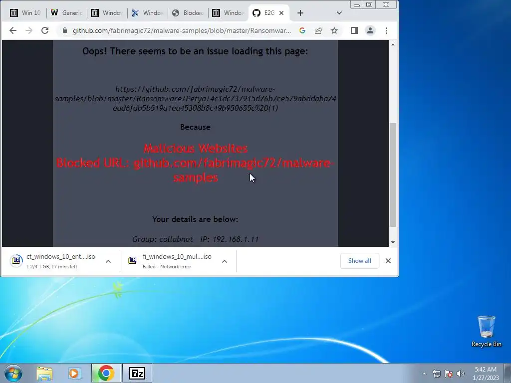Click the page scrollbar down arrow
This screenshot has height=383, width=511.
tap(393, 242)
